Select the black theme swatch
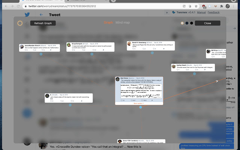The height and width of the screenshot is (150, 240). [192, 23]
